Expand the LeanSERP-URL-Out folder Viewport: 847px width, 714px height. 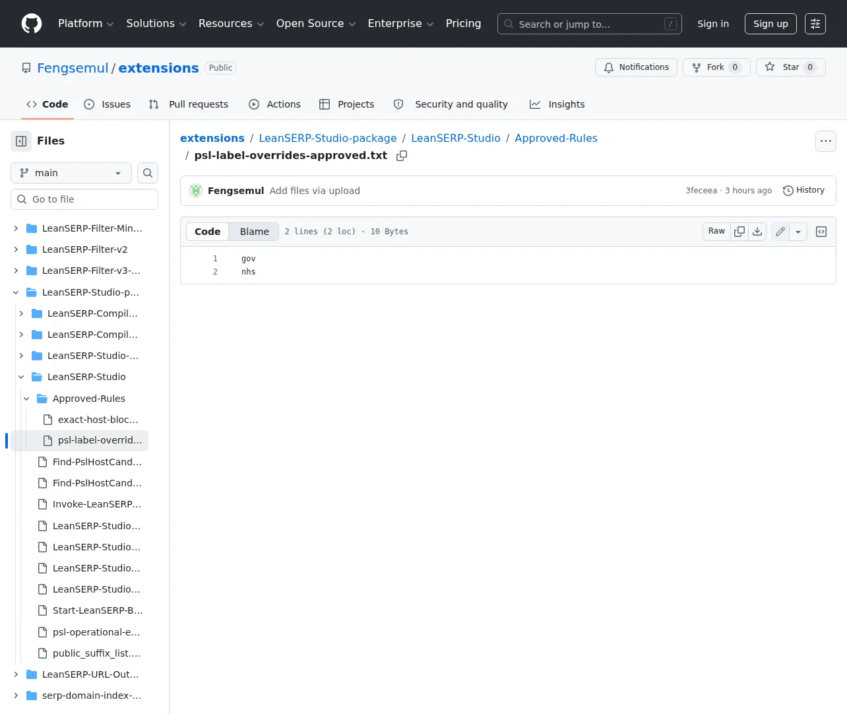[x=16, y=674]
